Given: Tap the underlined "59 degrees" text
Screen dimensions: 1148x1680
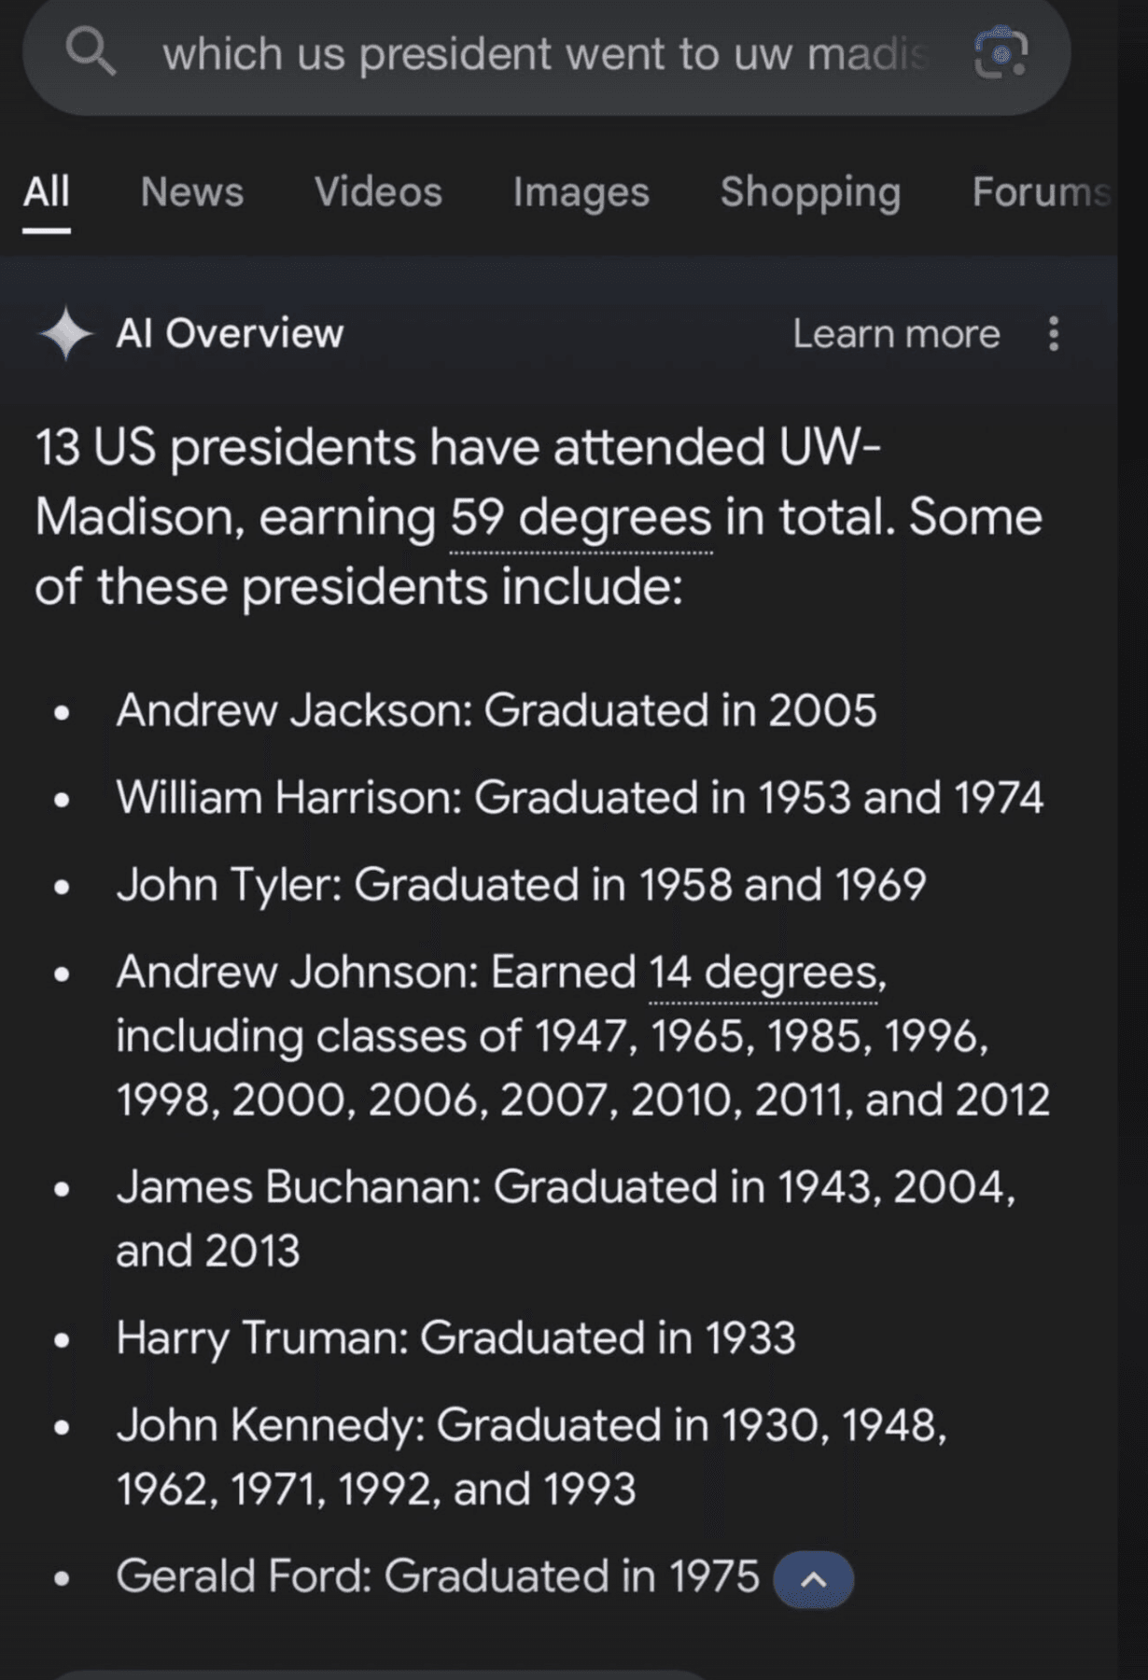Looking at the screenshot, I should point(581,517).
